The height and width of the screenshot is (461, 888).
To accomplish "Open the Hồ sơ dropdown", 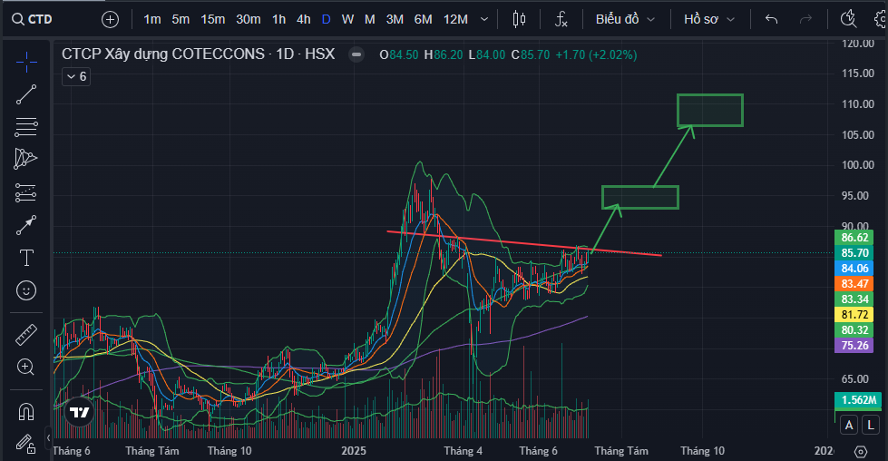I will coord(709,19).
